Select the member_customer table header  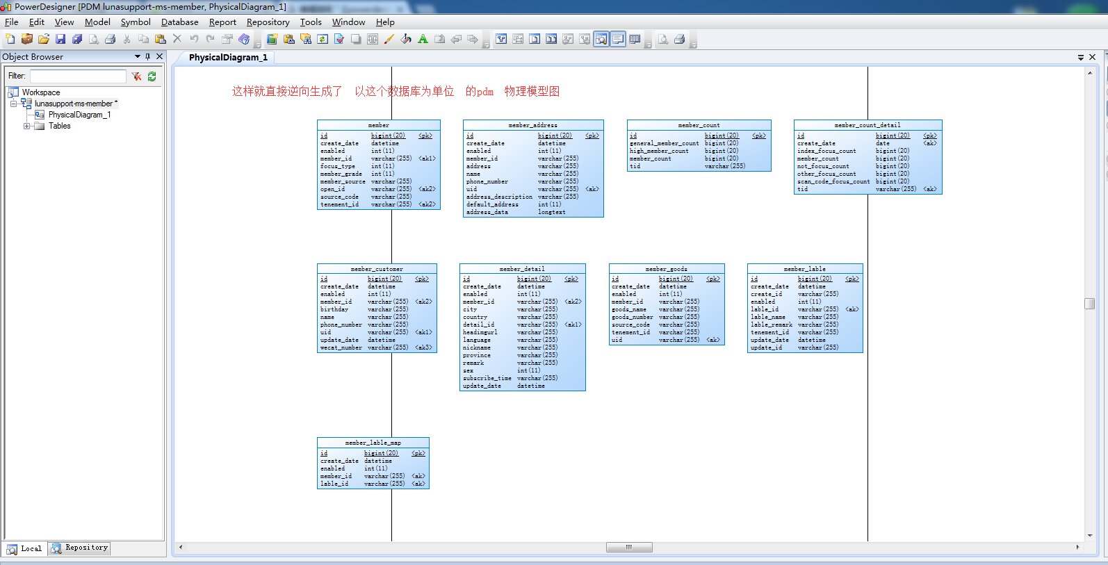[x=377, y=269]
